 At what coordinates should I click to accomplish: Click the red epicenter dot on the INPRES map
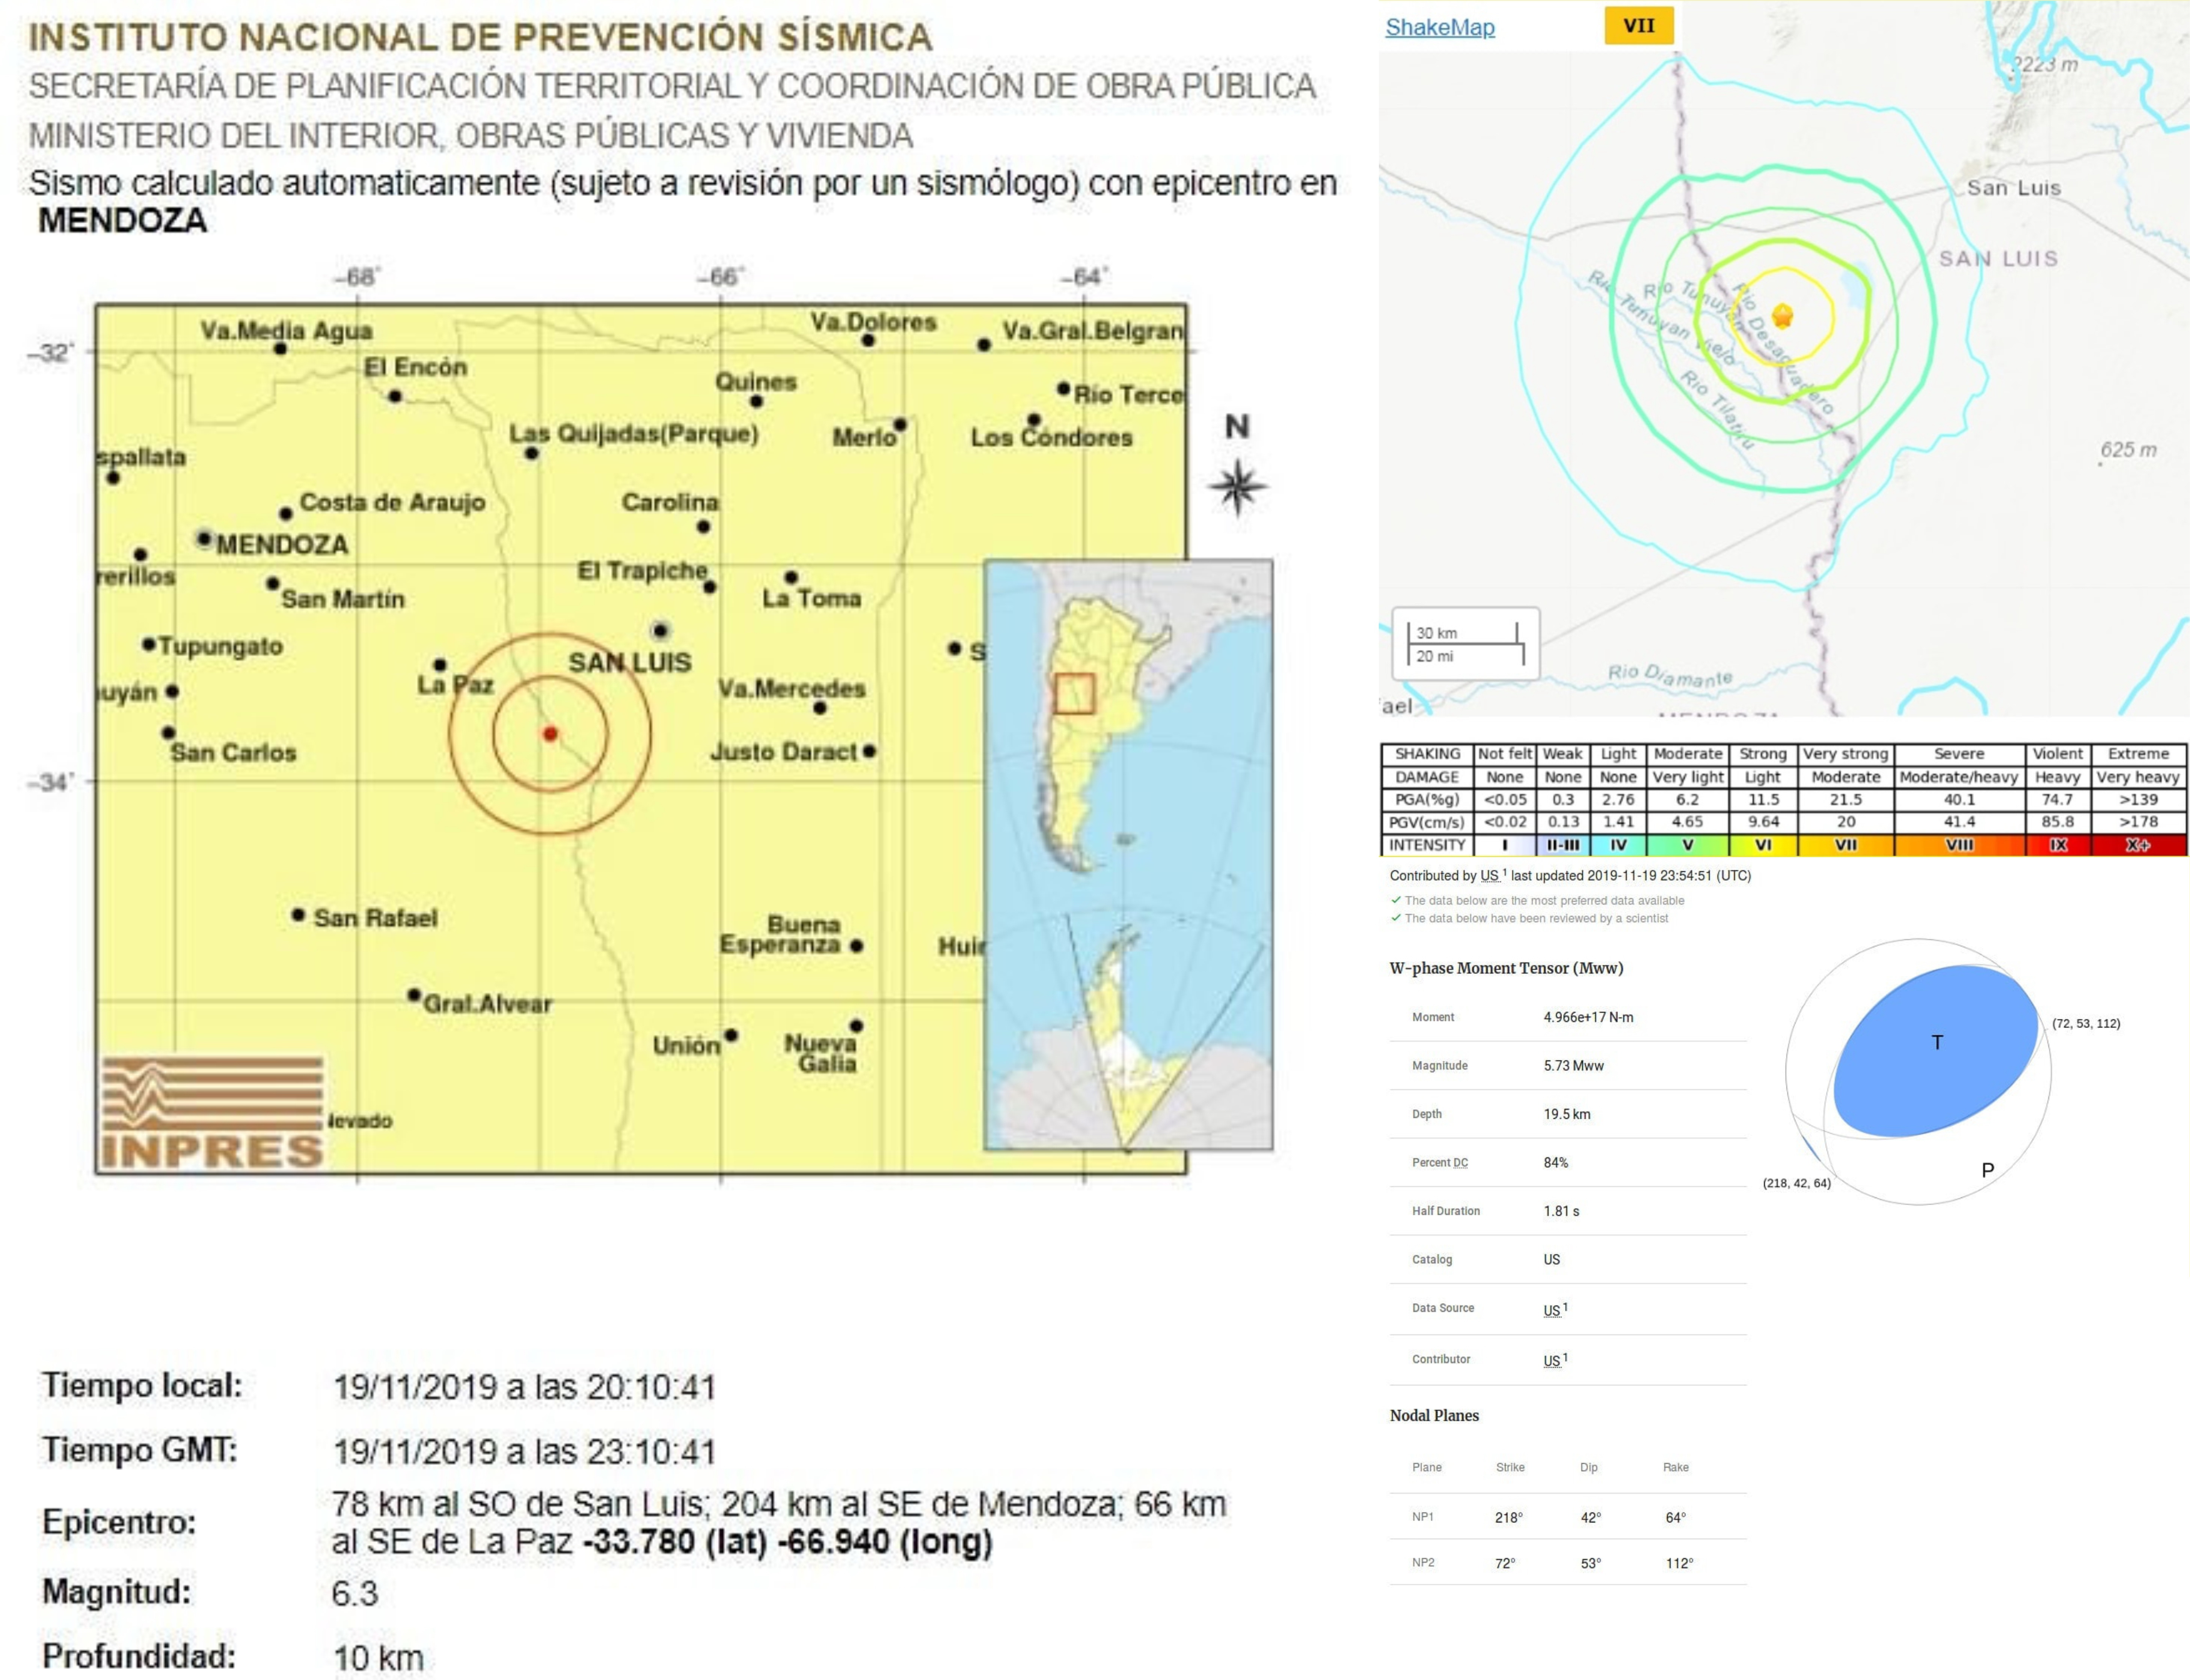pos(550,734)
